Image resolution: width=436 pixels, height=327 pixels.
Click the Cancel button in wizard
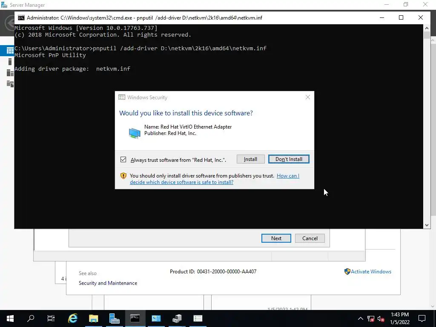point(310,238)
